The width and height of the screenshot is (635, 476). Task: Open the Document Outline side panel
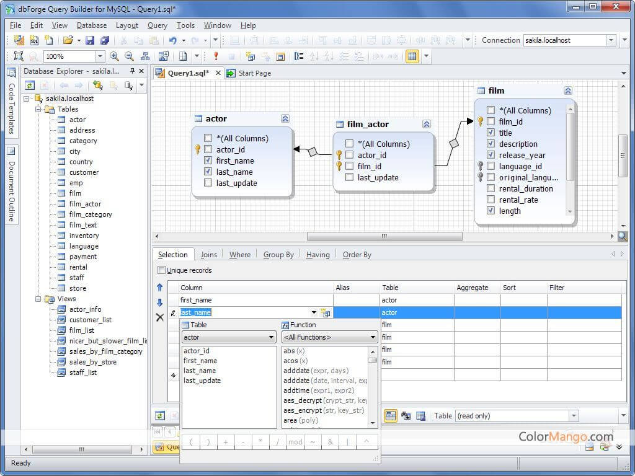click(x=11, y=184)
